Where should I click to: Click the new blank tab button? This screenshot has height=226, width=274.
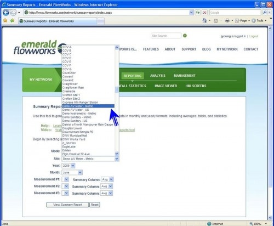point(100,21)
